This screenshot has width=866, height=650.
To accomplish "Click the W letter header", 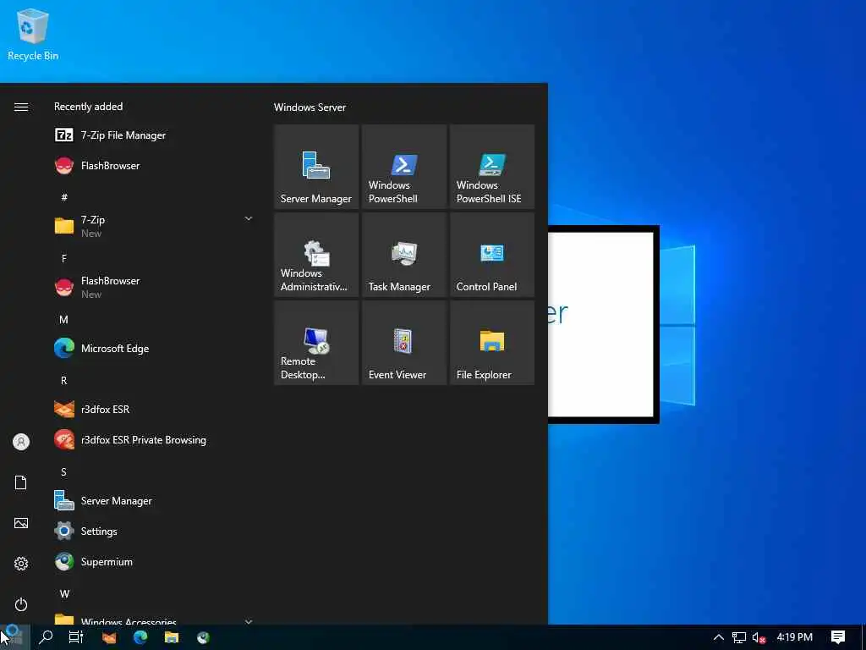I will pyautogui.click(x=64, y=593).
